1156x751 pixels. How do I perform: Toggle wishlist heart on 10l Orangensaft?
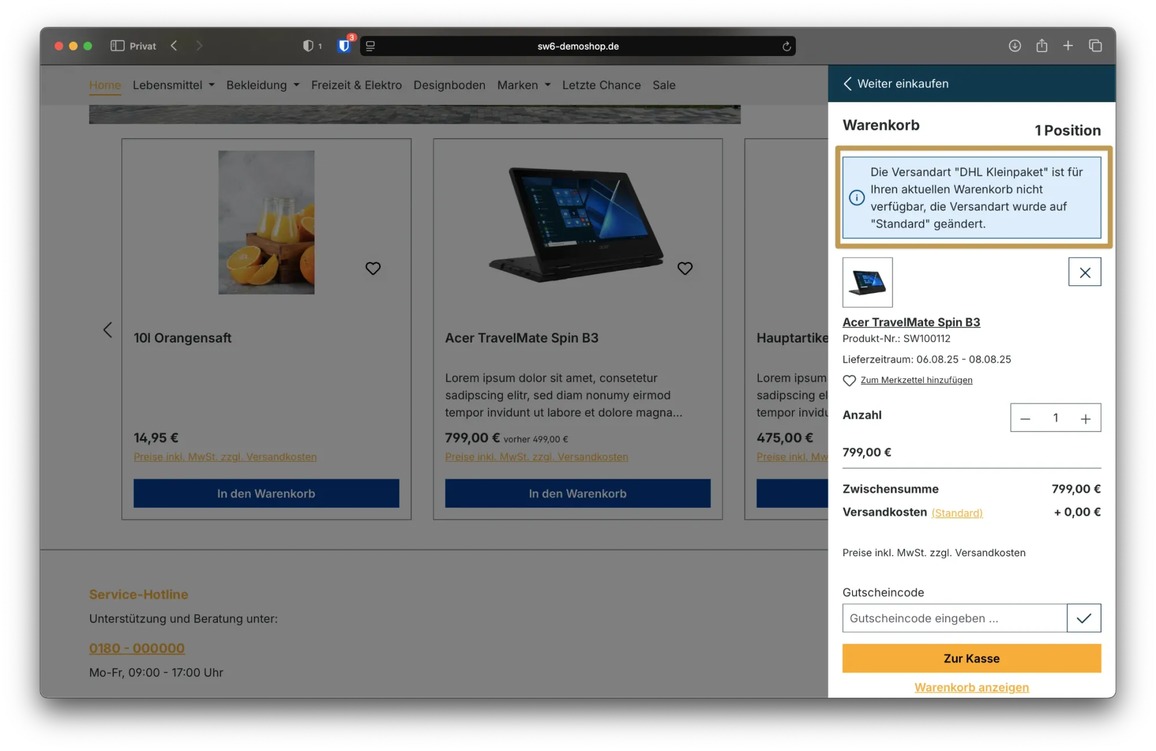[373, 268]
